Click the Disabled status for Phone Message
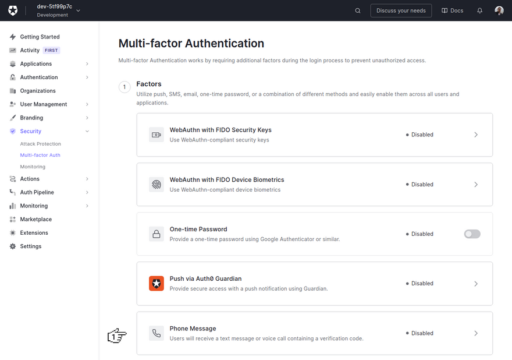The width and height of the screenshot is (512, 360). click(419, 333)
